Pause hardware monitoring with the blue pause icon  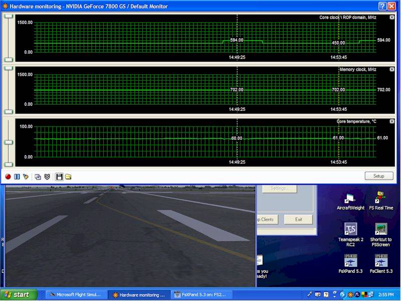coord(17,177)
